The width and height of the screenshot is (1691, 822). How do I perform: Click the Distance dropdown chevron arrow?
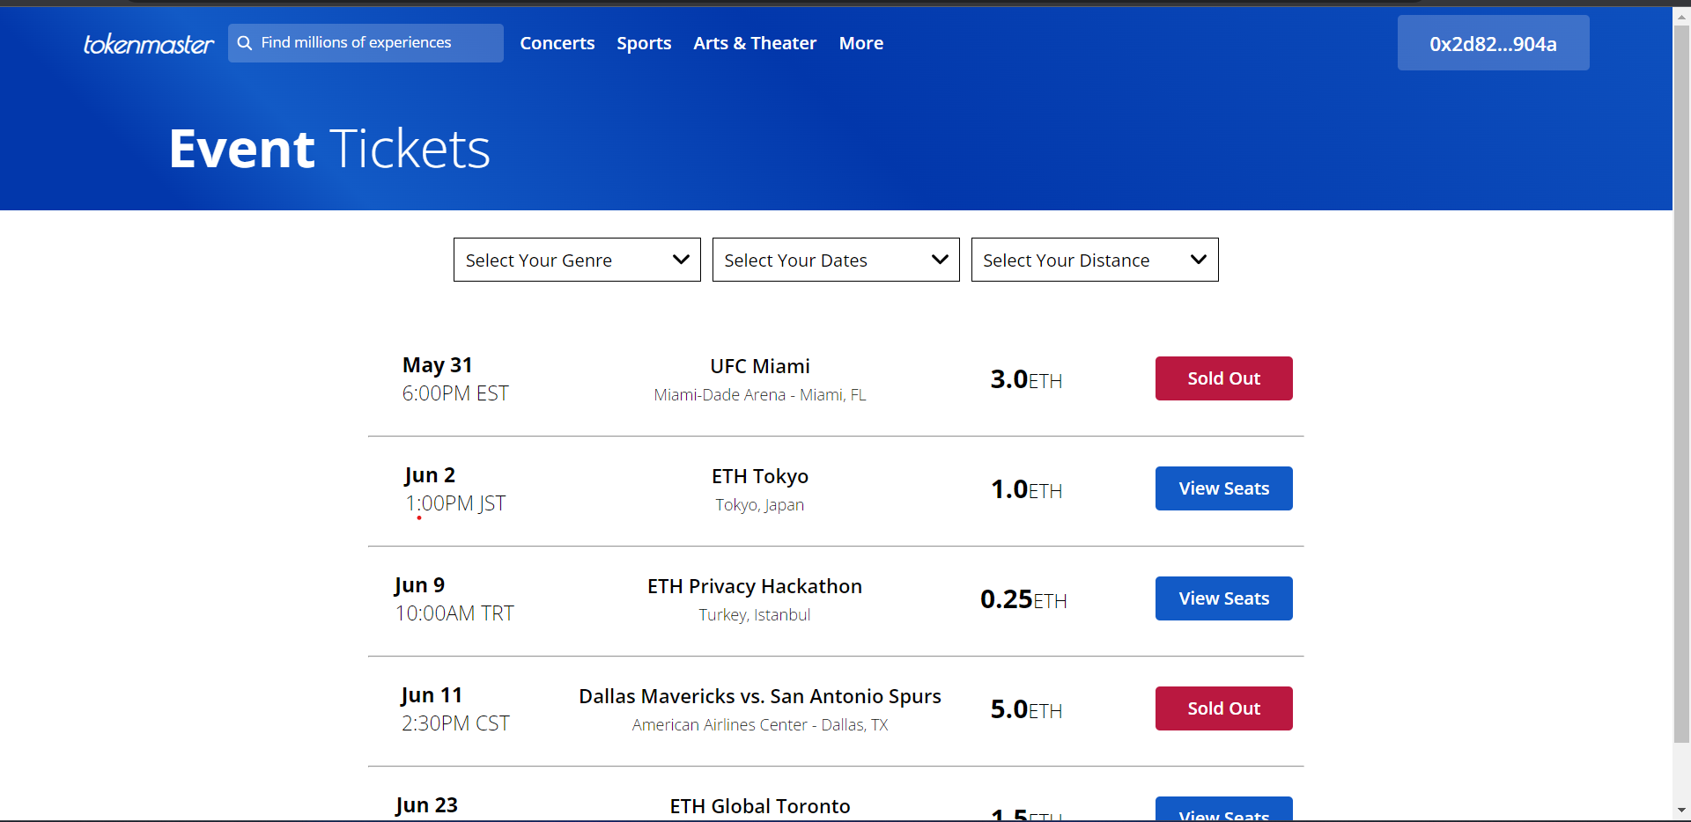[x=1198, y=260]
